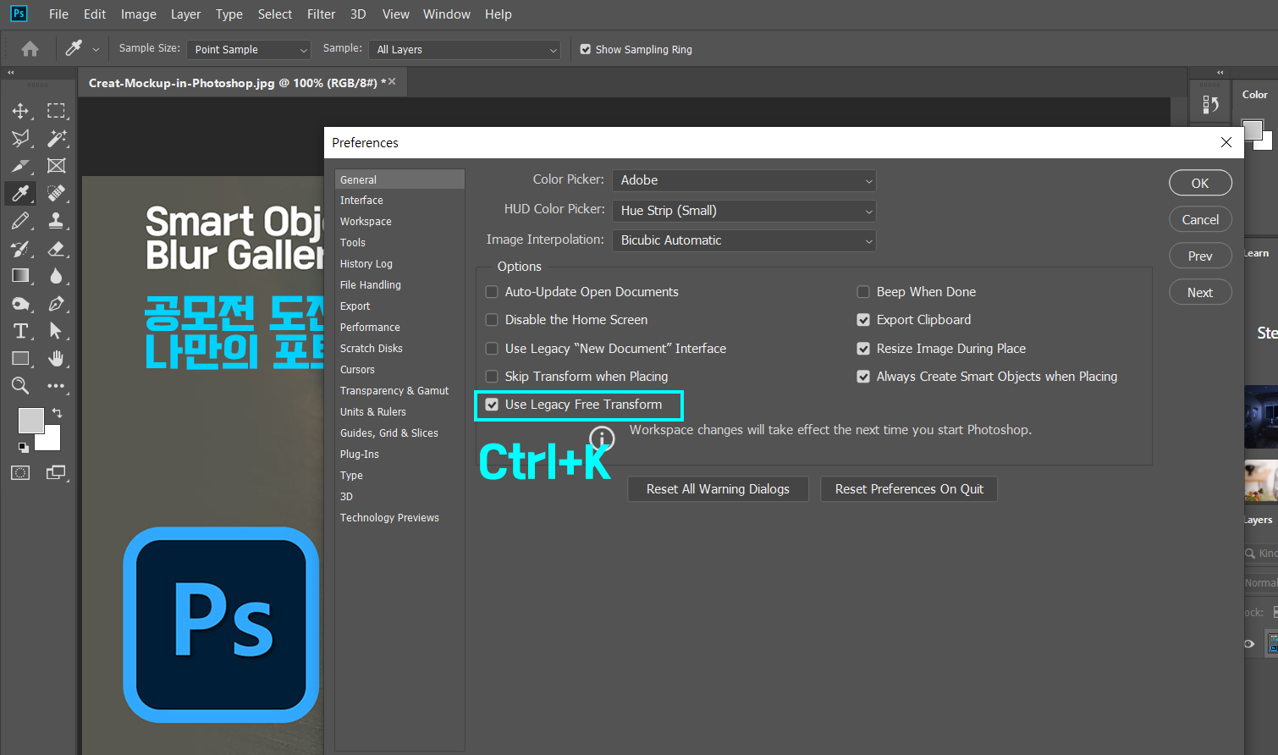
Task: Reset to default black and white colors
Action: (24, 447)
